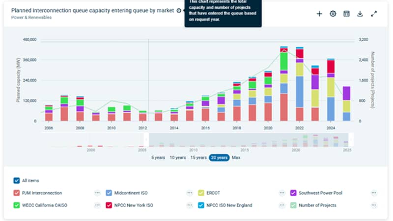This screenshot has height=221, width=393.
Task: Click Planned capacity (MW) axis title
Action: (18, 80)
